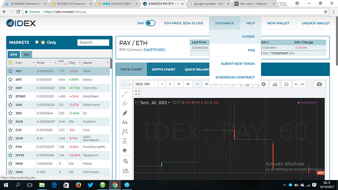The width and height of the screenshot is (338, 190).
Task: Open the Name column sort dropdown
Action: pyautogui.click(x=108, y=62)
